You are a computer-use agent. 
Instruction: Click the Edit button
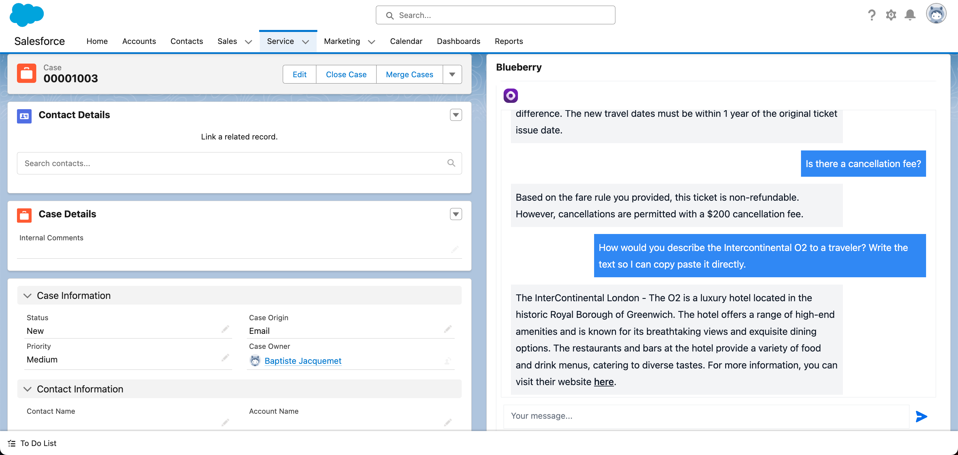pyautogui.click(x=299, y=75)
